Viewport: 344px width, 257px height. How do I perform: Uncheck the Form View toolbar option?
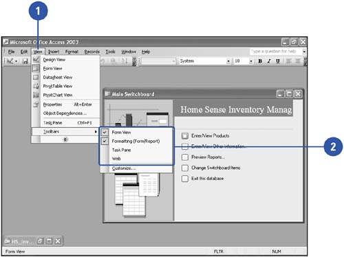pyautogui.click(x=105, y=132)
